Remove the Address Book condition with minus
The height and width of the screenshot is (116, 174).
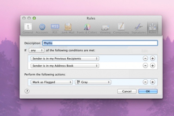click(145, 65)
